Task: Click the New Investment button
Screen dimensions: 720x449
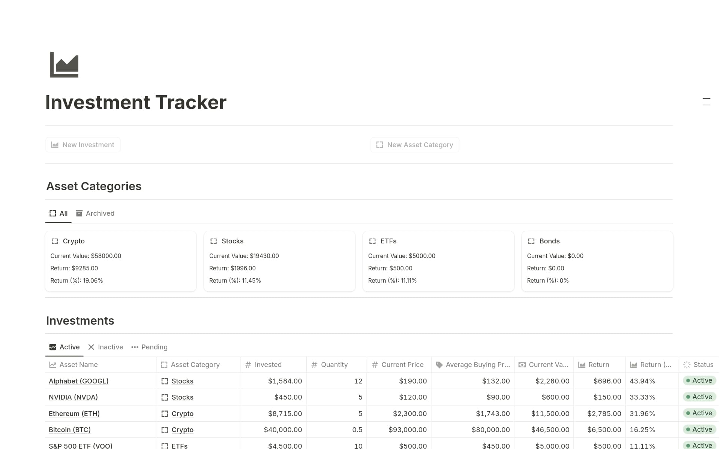Action: click(x=83, y=145)
